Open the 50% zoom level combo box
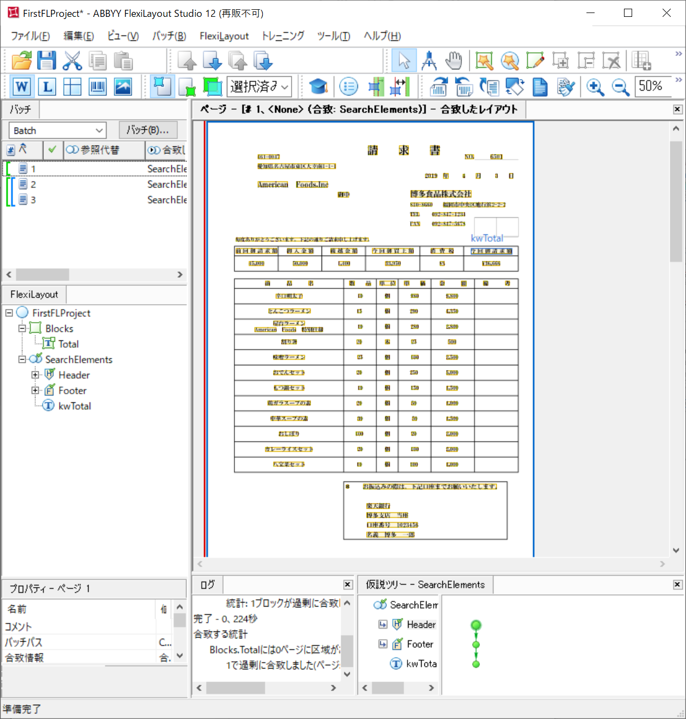 [653, 86]
